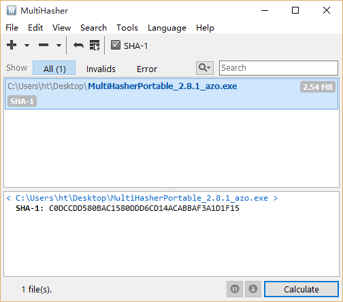This screenshot has width=343, height=302.
Task: Click the pause icon button
Action: point(235,289)
